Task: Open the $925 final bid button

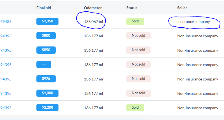Action: [46, 79]
